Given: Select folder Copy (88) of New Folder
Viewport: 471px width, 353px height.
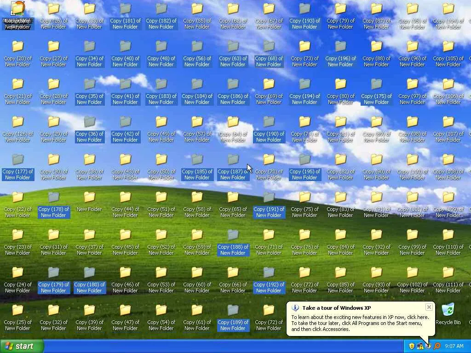Looking at the screenshot, I should click(x=376, y=54).
